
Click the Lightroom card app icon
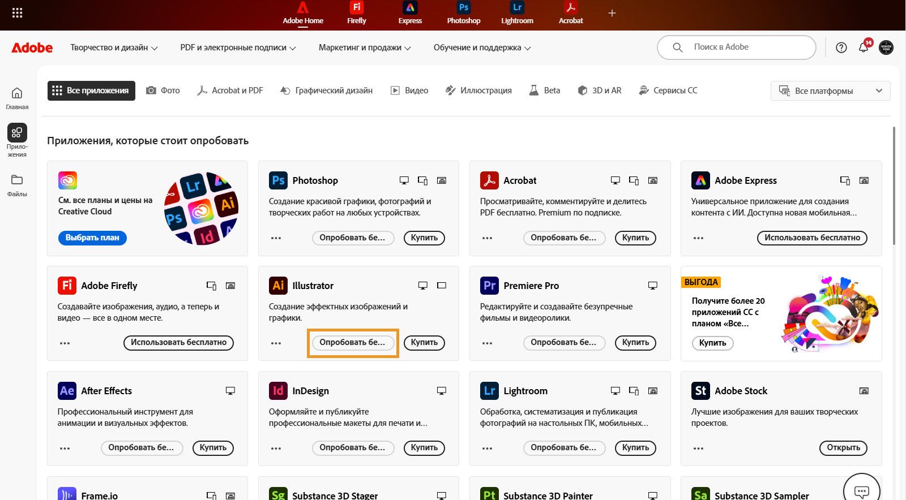click(489, 391)
